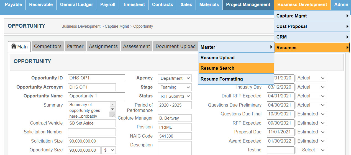Click the arrow beside Master menu item

pyautogui.click(x=271, y=47)
